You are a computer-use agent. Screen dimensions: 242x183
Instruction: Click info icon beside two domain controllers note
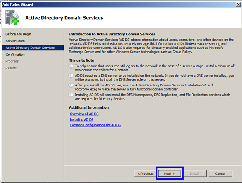pyautogui.click(x=71, y=66)
